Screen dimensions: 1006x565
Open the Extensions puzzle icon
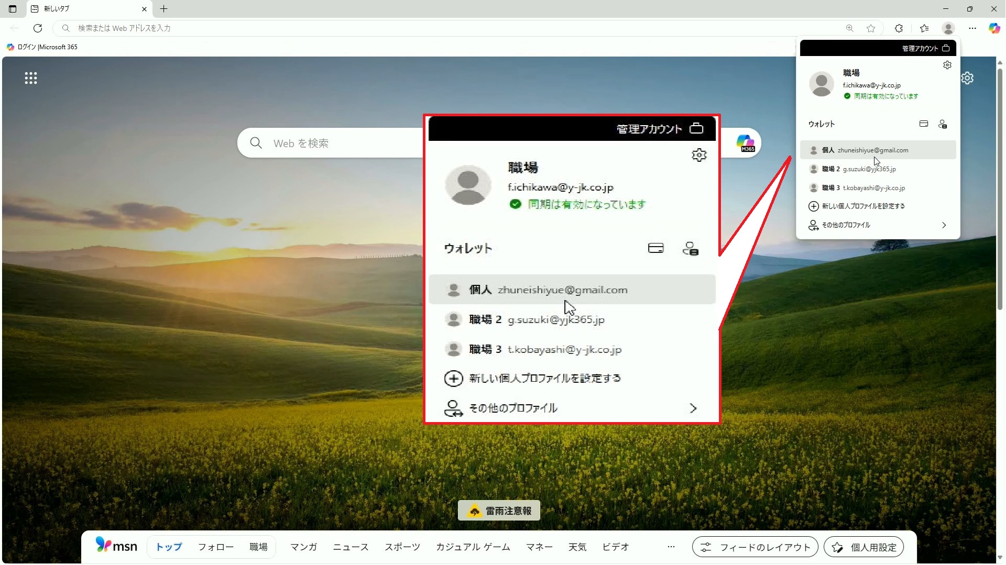[x=899, y=28]
